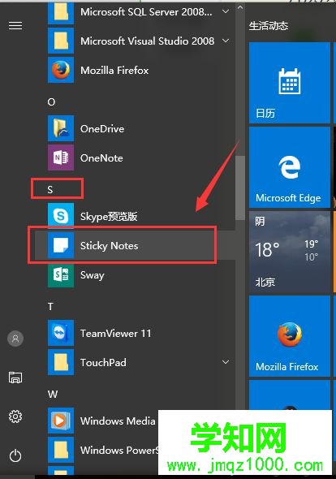This screenshot has width=336, height=479.
Task: Click the TeamViewer 11 icon
Action: click(61, 333)
